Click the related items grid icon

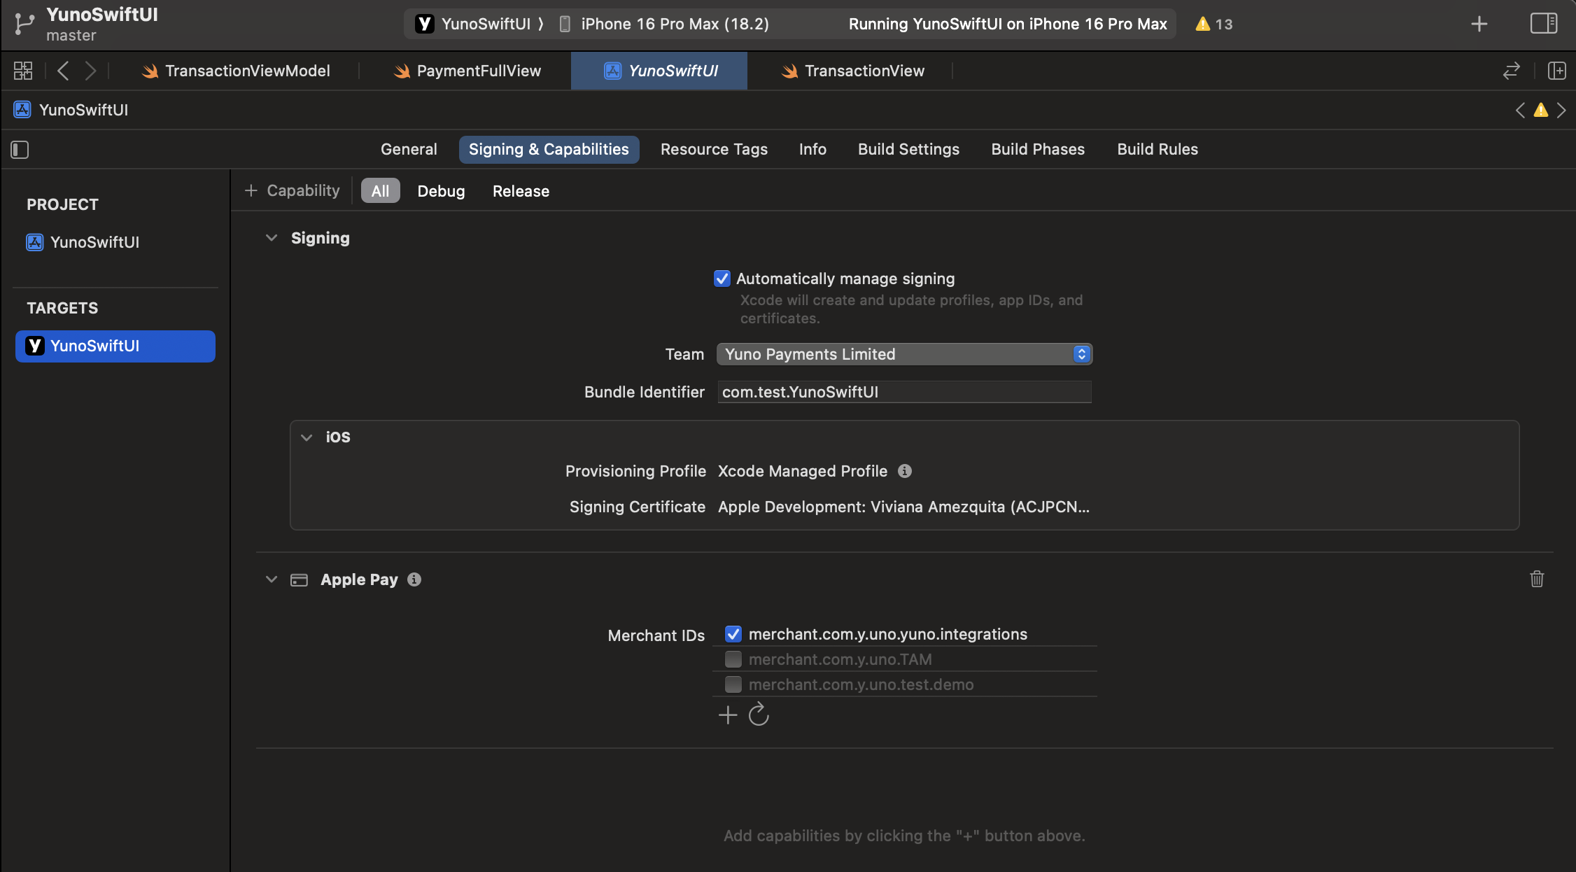pyautogui.click(x=23, y=71)
